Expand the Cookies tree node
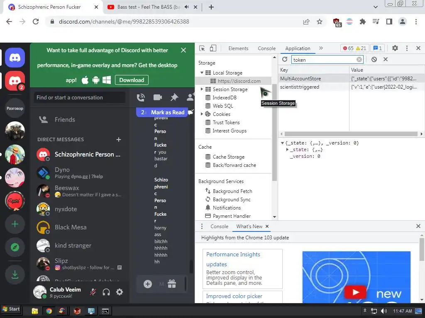 tap(202, 114)
